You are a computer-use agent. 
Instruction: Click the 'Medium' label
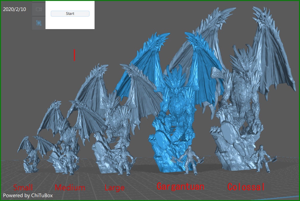pos(70,187)
